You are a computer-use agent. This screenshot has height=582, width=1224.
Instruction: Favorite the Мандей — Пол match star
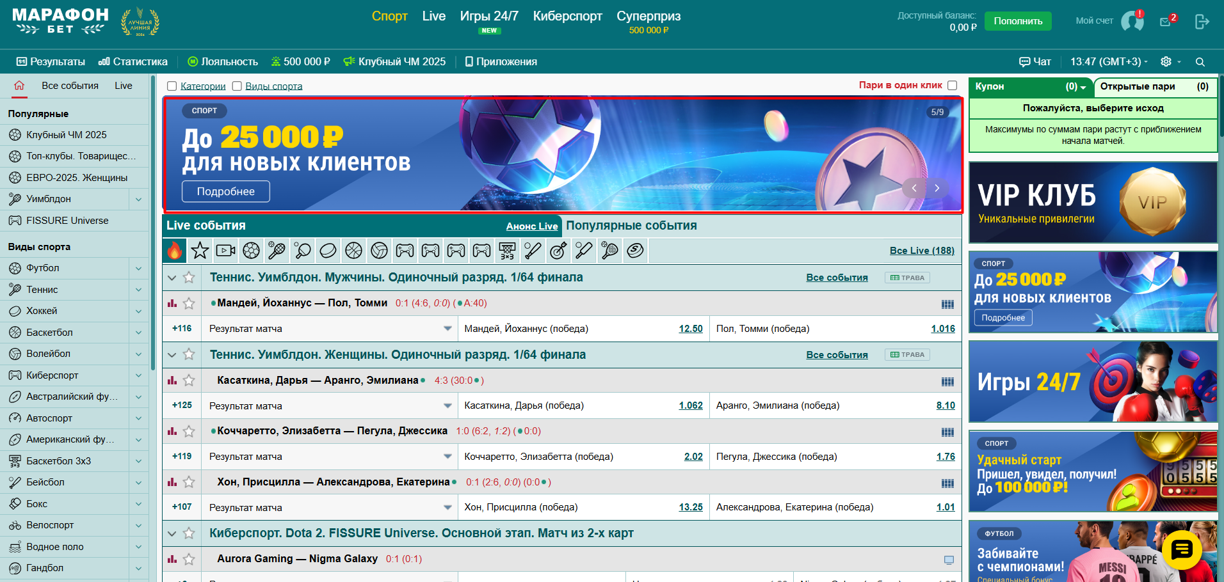[189, 303]
